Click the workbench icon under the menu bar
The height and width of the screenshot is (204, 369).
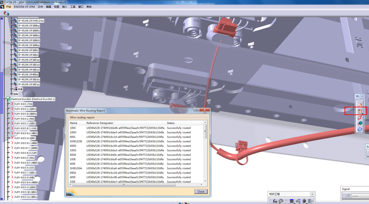[x=6, y=13]
